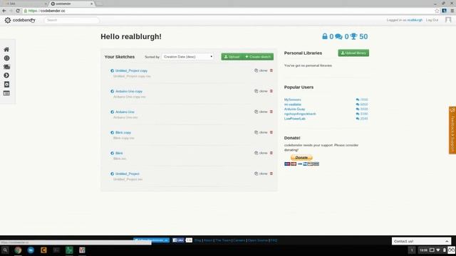The image size is (456, 256).
Task: Click the comments bubble icon counter
Action: (338, 36)
